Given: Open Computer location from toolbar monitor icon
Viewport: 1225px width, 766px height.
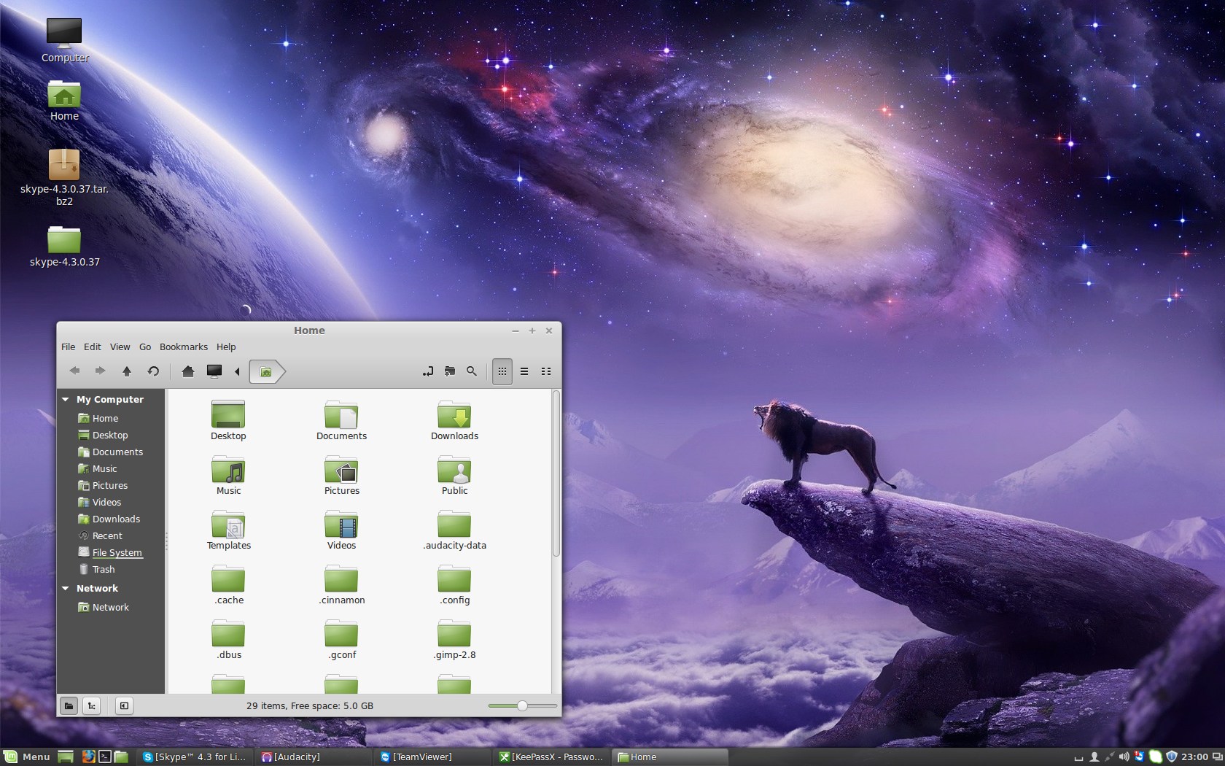Looking at the screenshot, I should tap(214, 371).
